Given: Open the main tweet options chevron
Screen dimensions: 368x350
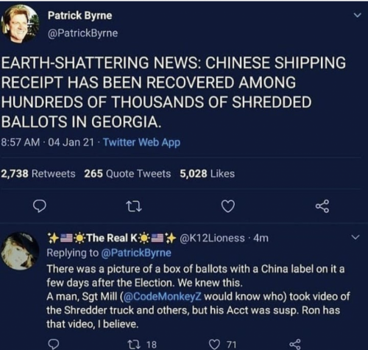Looking at the screenshot, I should [x=358, y=15].
